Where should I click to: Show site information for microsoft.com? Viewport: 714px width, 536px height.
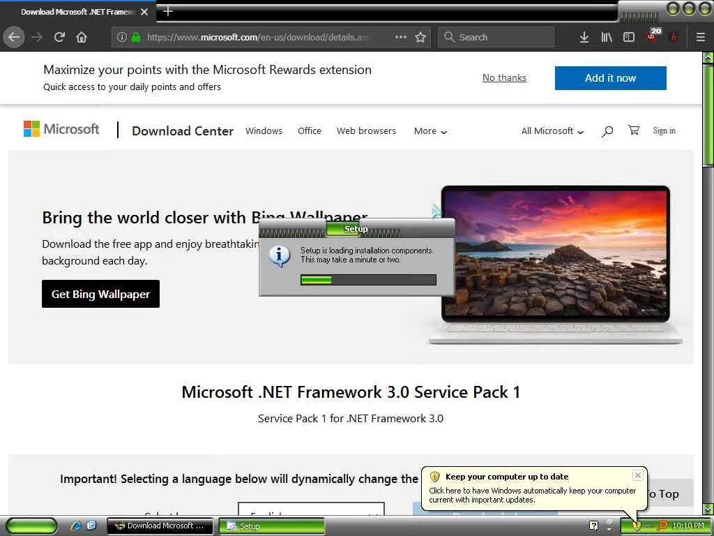(x=121, y=37)
